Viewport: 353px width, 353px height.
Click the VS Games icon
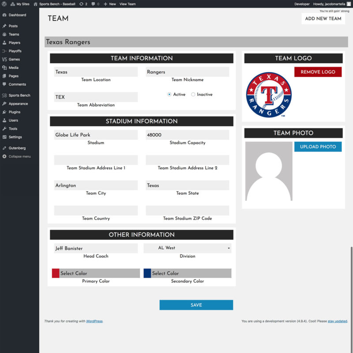[x=4, y=59]
